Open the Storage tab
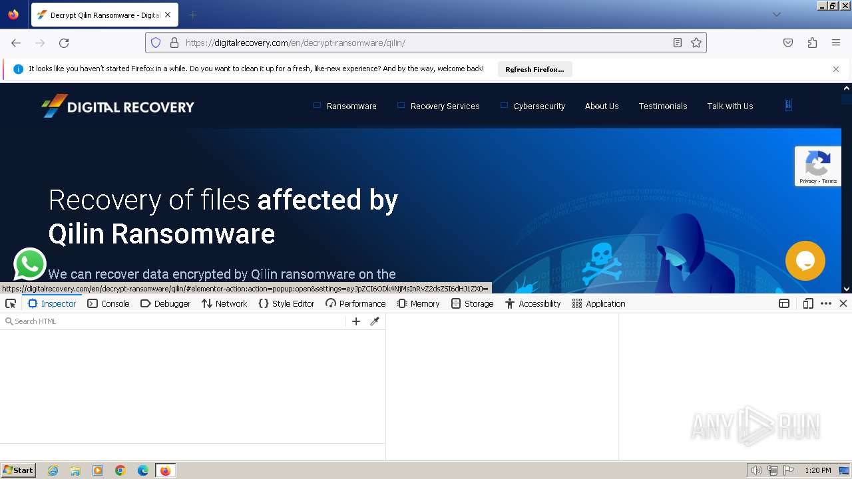Image resolution: width=852 pixels, height=479 pixels. click(472, 303)
